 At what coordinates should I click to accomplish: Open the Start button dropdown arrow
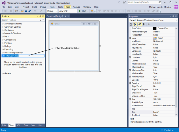[x=88, y=11]
